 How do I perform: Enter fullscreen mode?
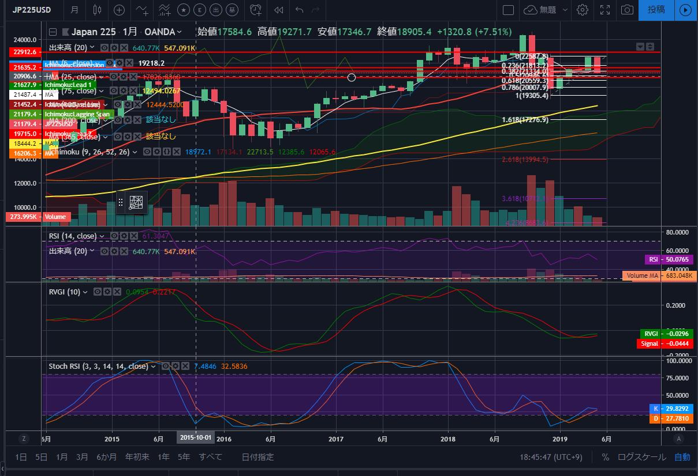[x=605, y=10]
